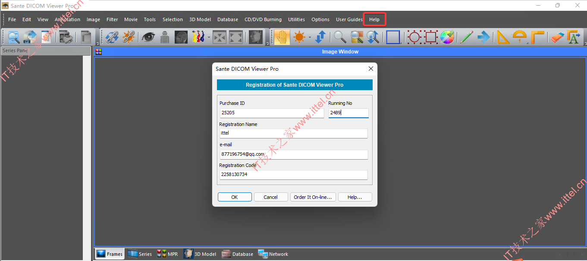This screenshot has width=587, height=261.
Task: Select the dotted rectangle ROI tool
Action: (x=431, y=37)
